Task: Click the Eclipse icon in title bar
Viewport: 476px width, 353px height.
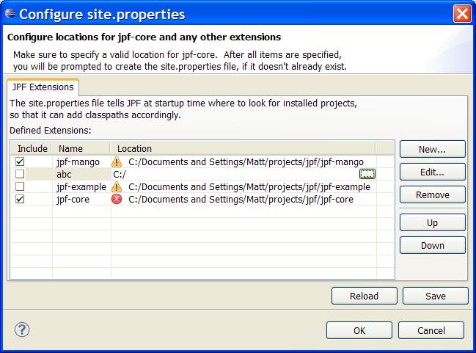Action: click(10, 14)
